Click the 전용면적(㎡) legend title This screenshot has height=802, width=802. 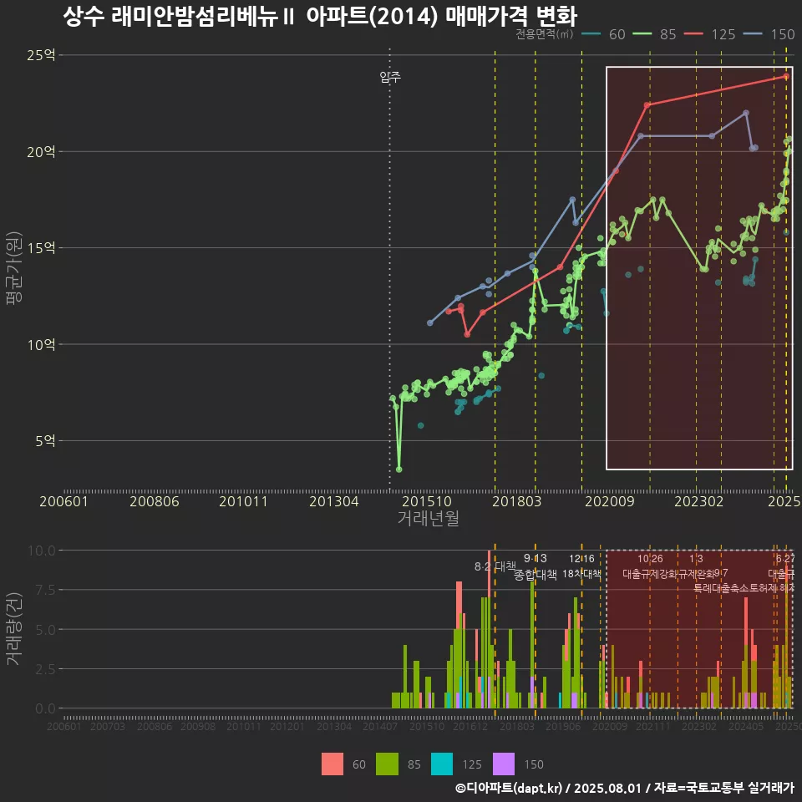(x=544, y=34)
